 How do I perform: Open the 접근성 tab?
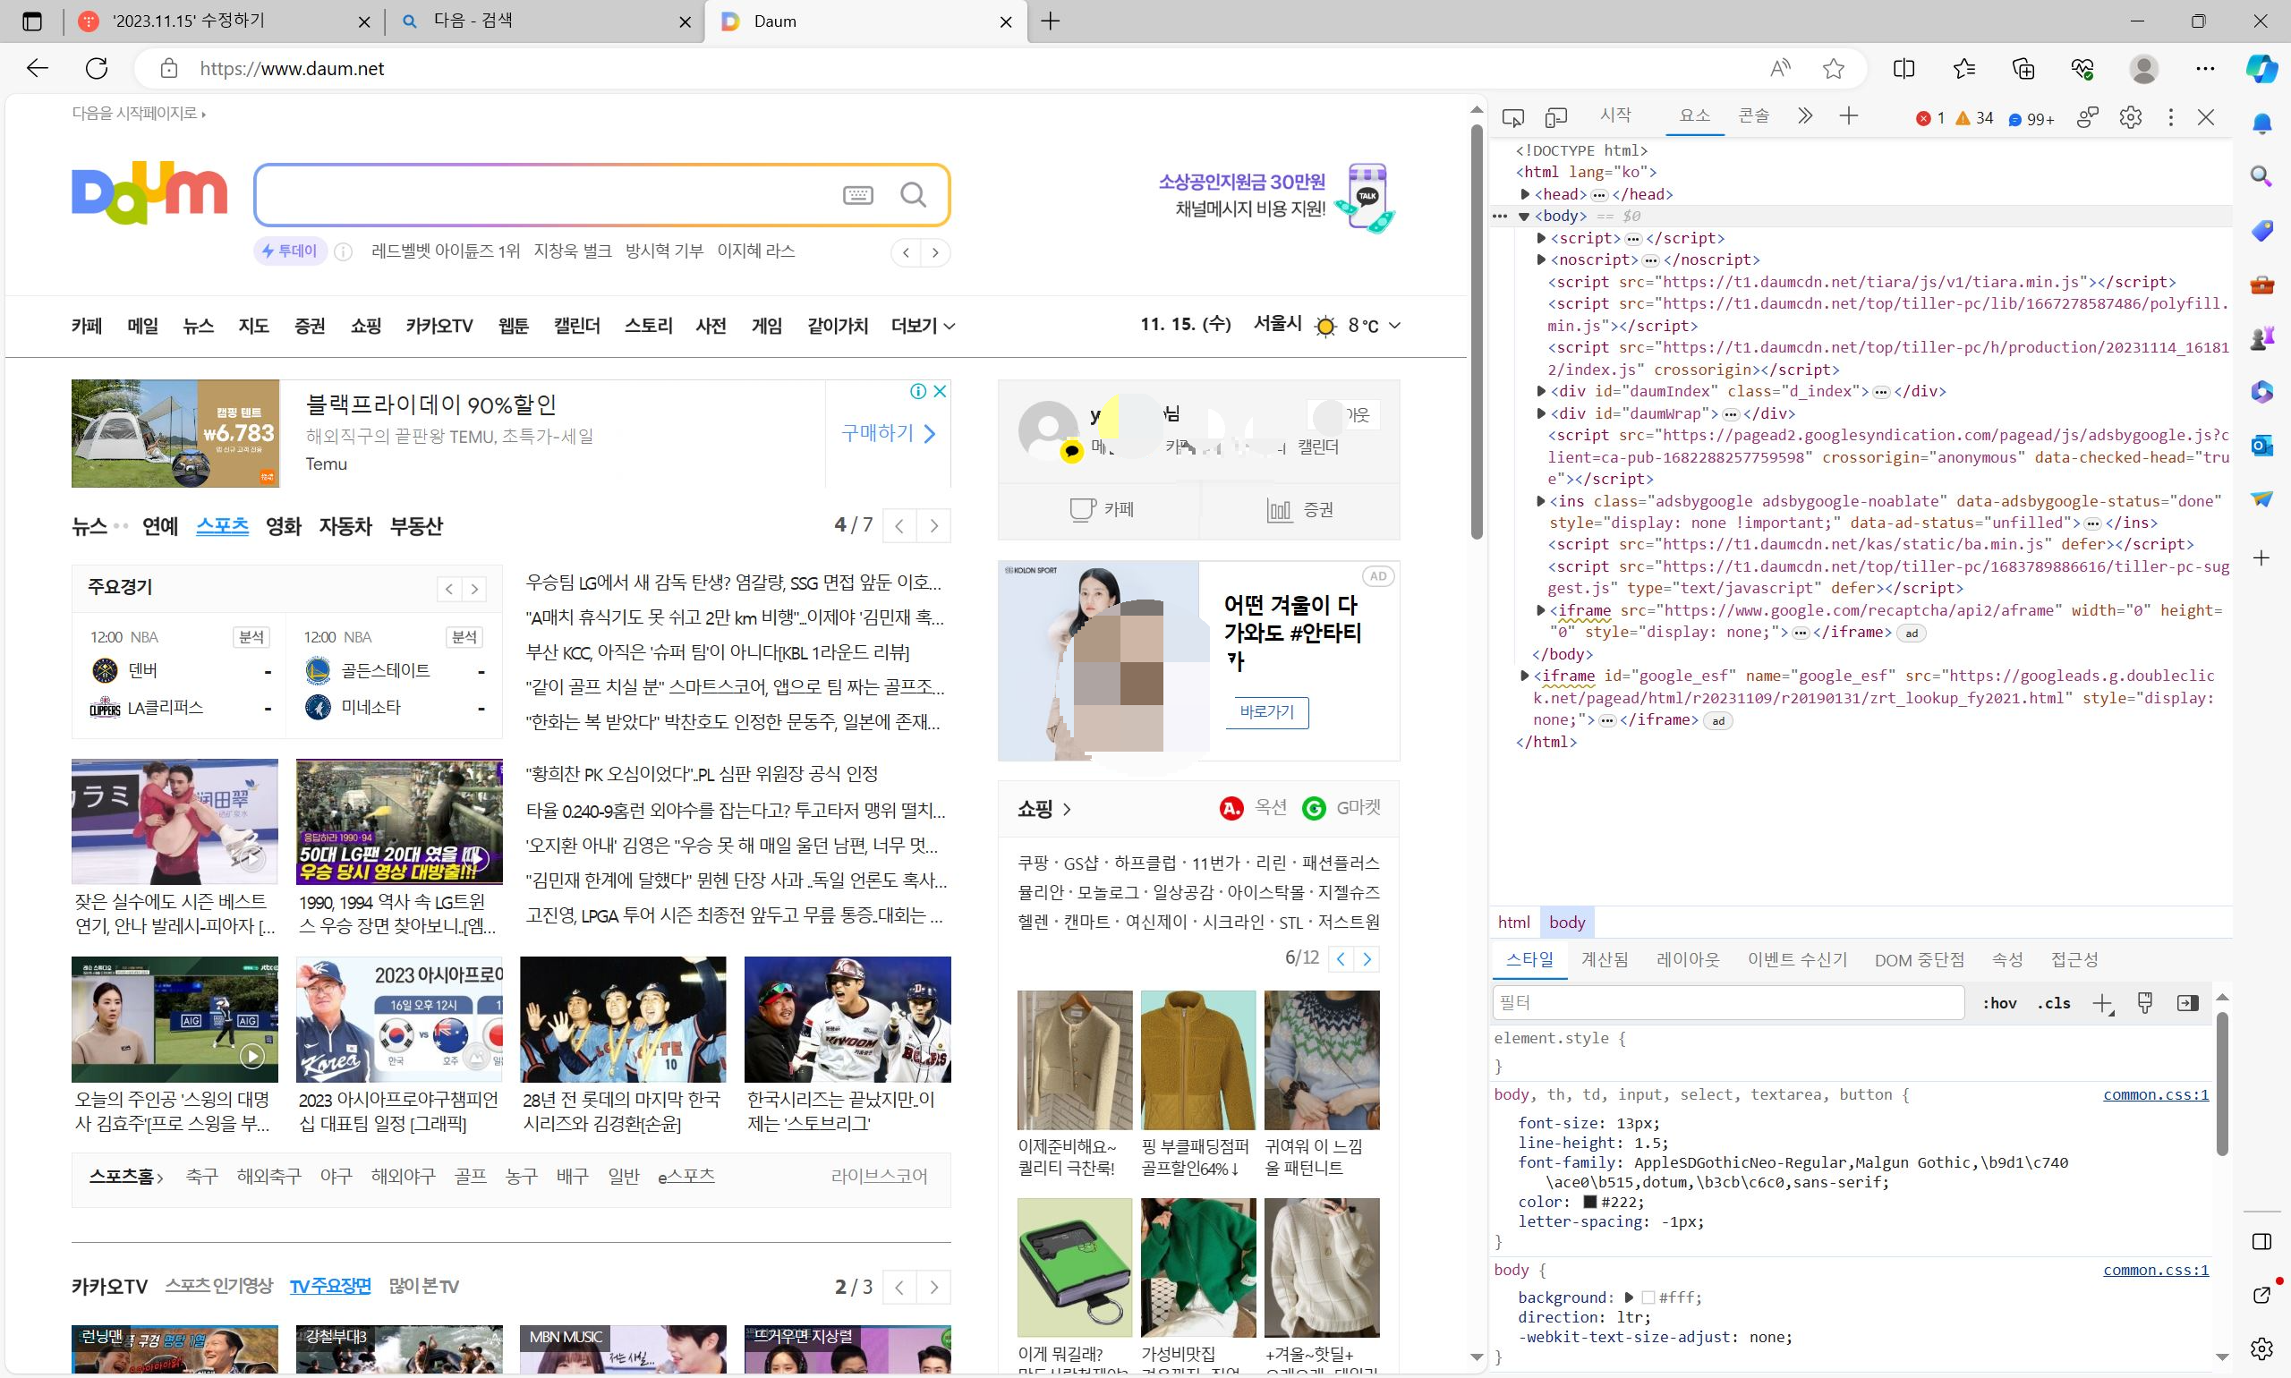coord(2074,959)
